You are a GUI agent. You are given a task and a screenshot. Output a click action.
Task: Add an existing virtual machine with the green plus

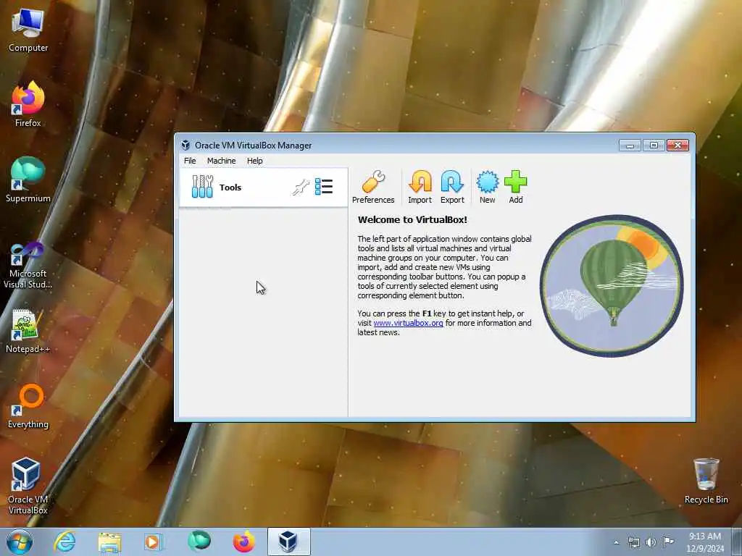pyautogui.click(x=515, y=188)
